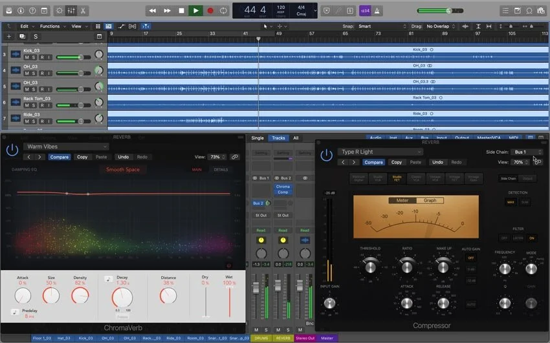Image resolution: width=550 pixels, height=343 pixels.
Task: Change the Compressor View 70% dropdown
Action: click(x=520, y=162)
